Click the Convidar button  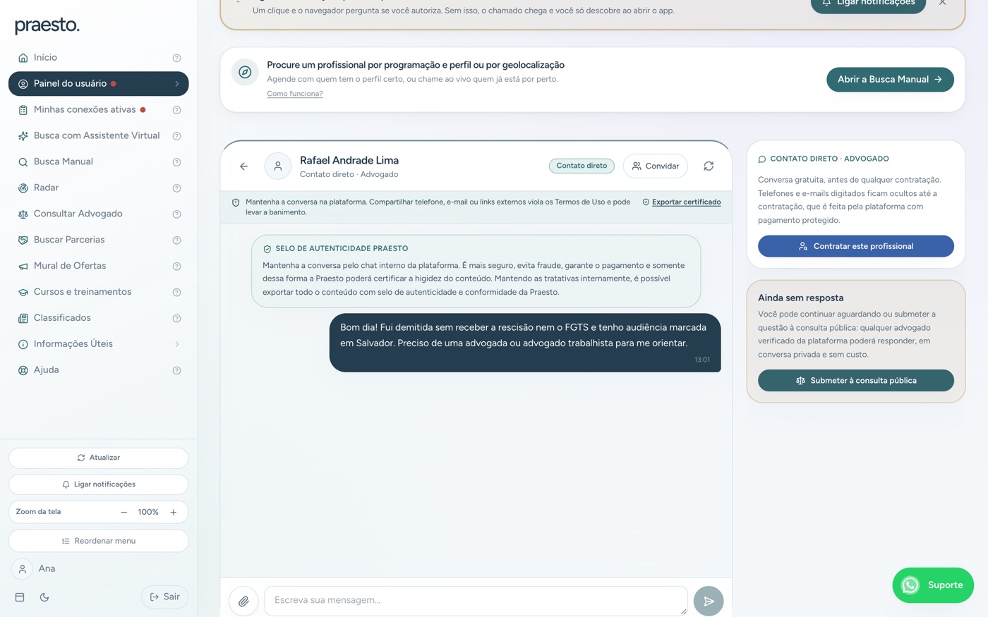656,166
